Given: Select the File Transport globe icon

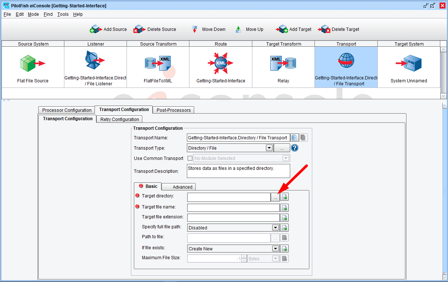Looking at the screenshot, I should tap(346, 61).
